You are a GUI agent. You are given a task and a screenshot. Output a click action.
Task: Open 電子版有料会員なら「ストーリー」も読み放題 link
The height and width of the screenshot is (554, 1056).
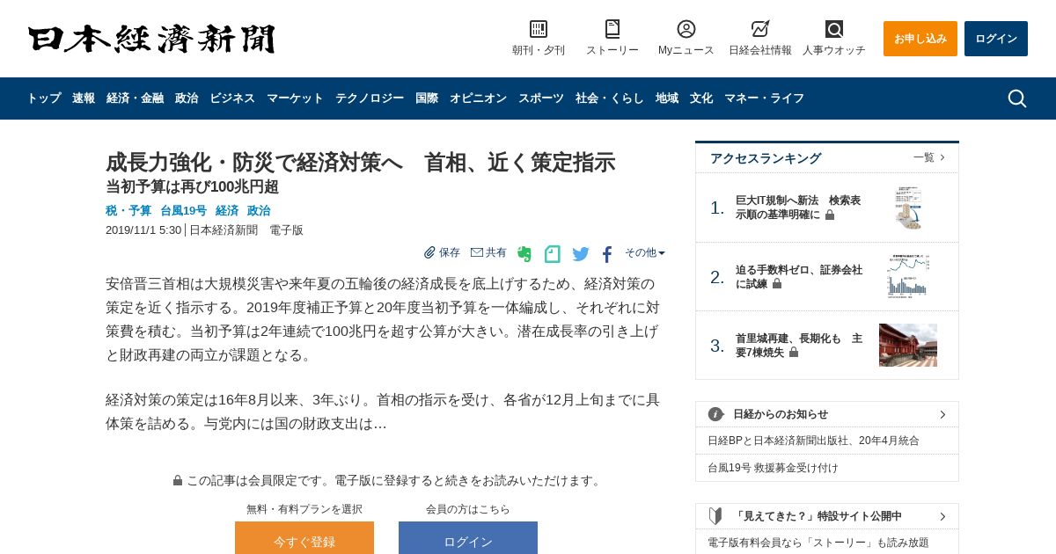pyautogui.click(x=818, y=543)
